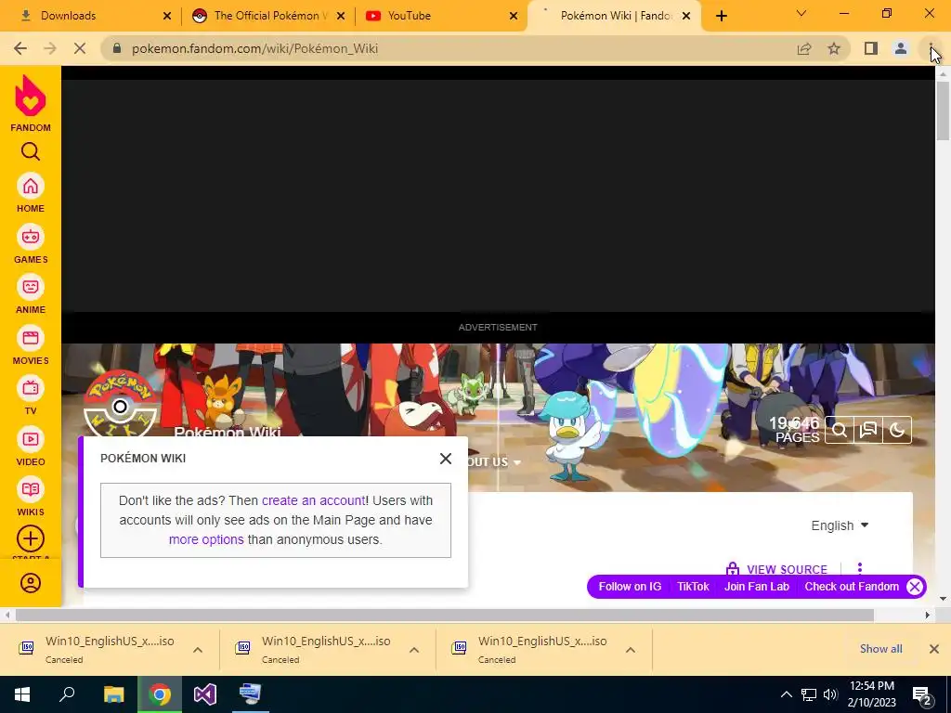This screenshot has width=951, height=713.
Task: Open the Chrome profile icon
Action: pos(901,48)
